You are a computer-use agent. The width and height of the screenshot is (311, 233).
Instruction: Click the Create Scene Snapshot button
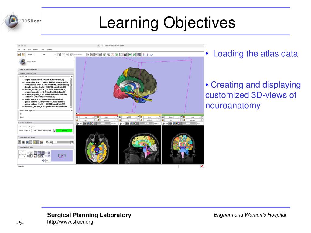tap(27, 127)
